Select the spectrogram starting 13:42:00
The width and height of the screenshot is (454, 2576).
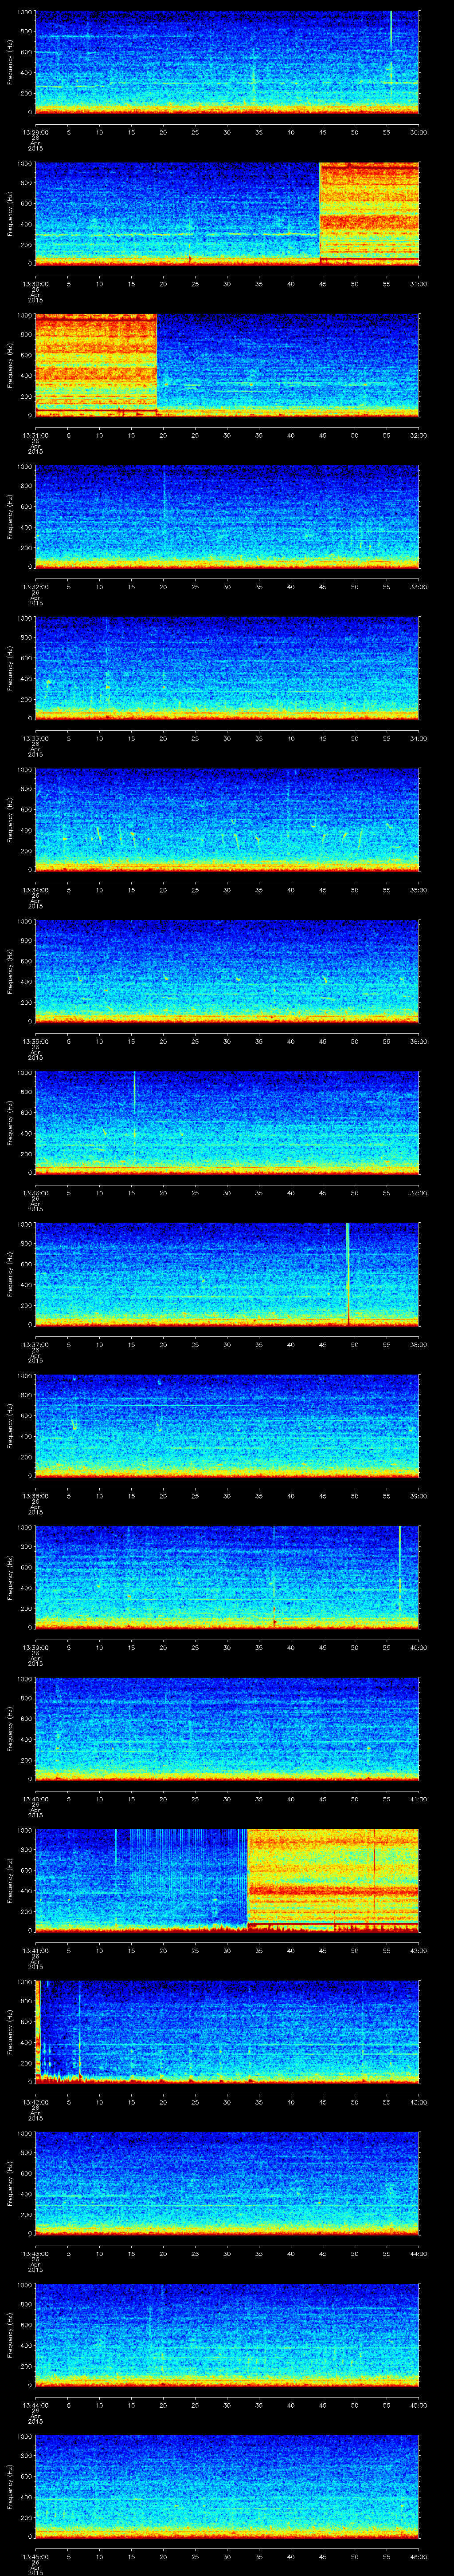coord(227,2032)
